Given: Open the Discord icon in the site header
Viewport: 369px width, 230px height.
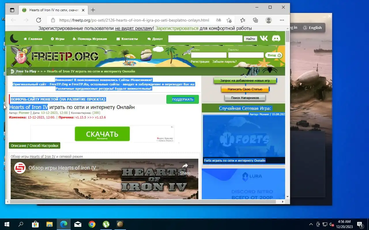Looking at the screenshot, I should [276, 39].
